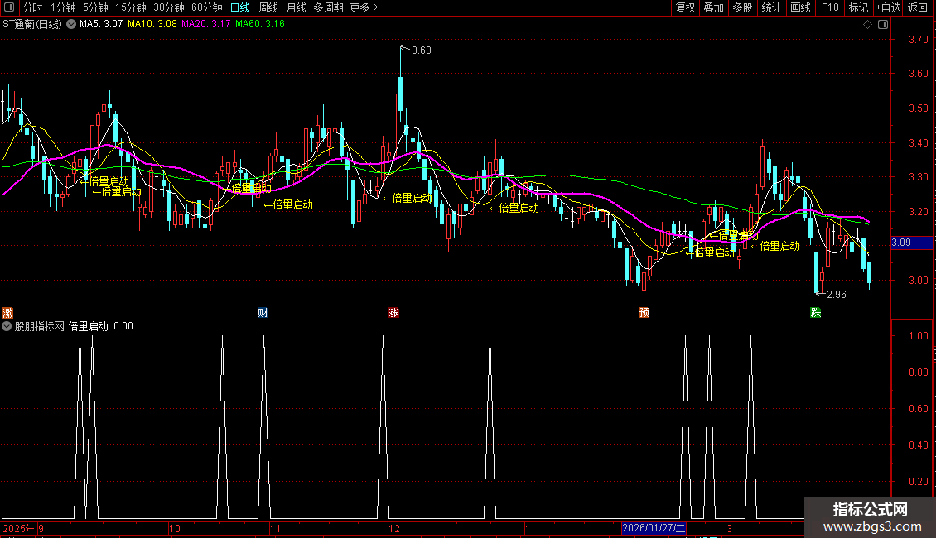The width and height of the screenshot is (936, 538).
Task: Open the 多周期 multi-period view
Action: coord(328,7)
